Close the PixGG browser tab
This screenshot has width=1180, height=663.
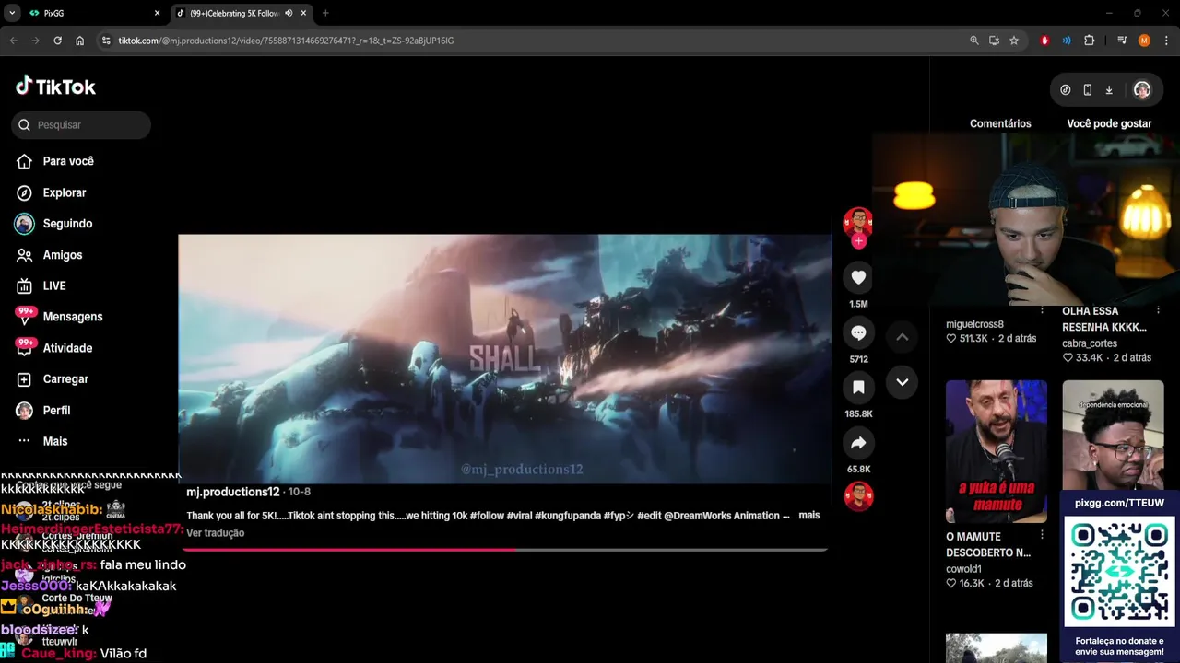click(157, 13)
